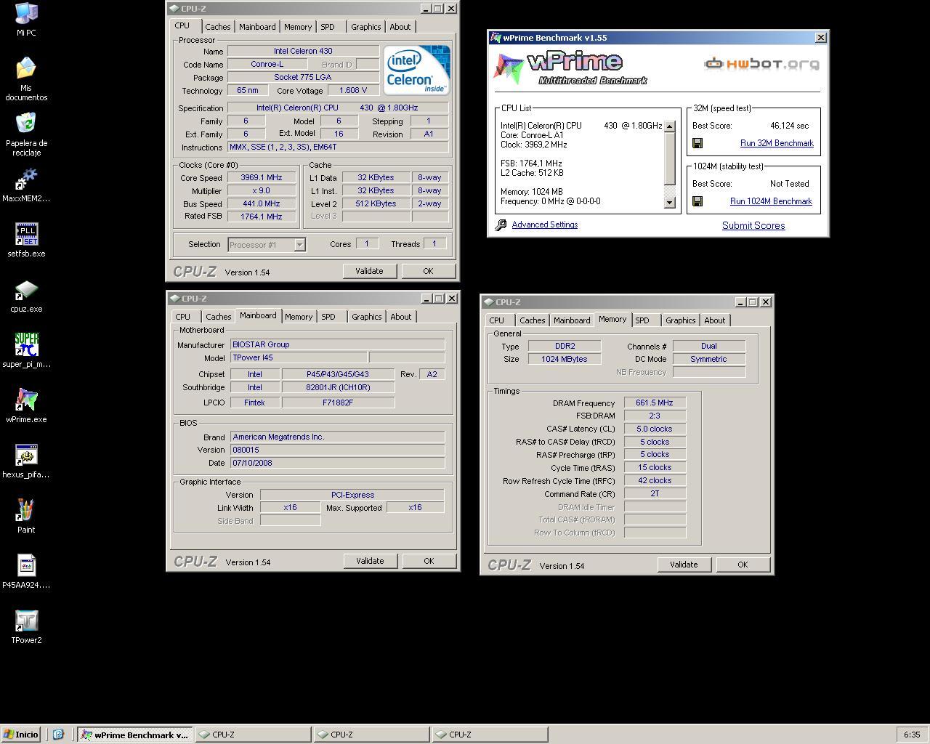
Task: Click the Internet Explorer quick launch icon
Action: pyautogui.click(x=58, y=735)
